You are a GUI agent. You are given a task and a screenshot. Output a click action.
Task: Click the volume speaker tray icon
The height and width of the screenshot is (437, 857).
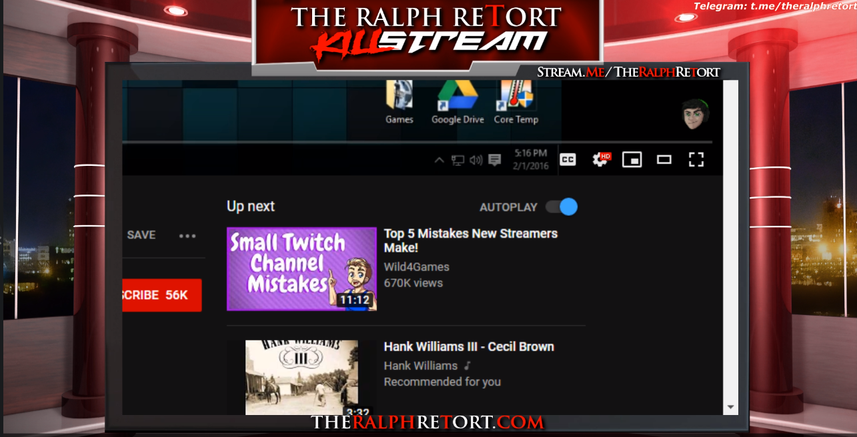[x=476, y=160]
